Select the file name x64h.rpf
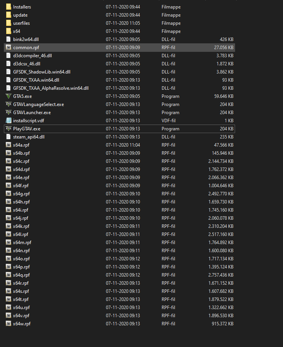This screenshot has height=347, width=283. click(21, 202)
